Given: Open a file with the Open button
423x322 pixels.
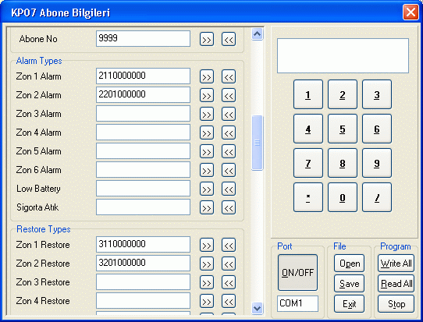Looking at the screenshot, I should [x=350, y=264].
